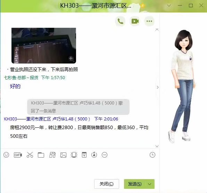Start a voice call with the phone icon
Image resolution: width=207 pixels, height=193 pixels.
tap(120, 21)
